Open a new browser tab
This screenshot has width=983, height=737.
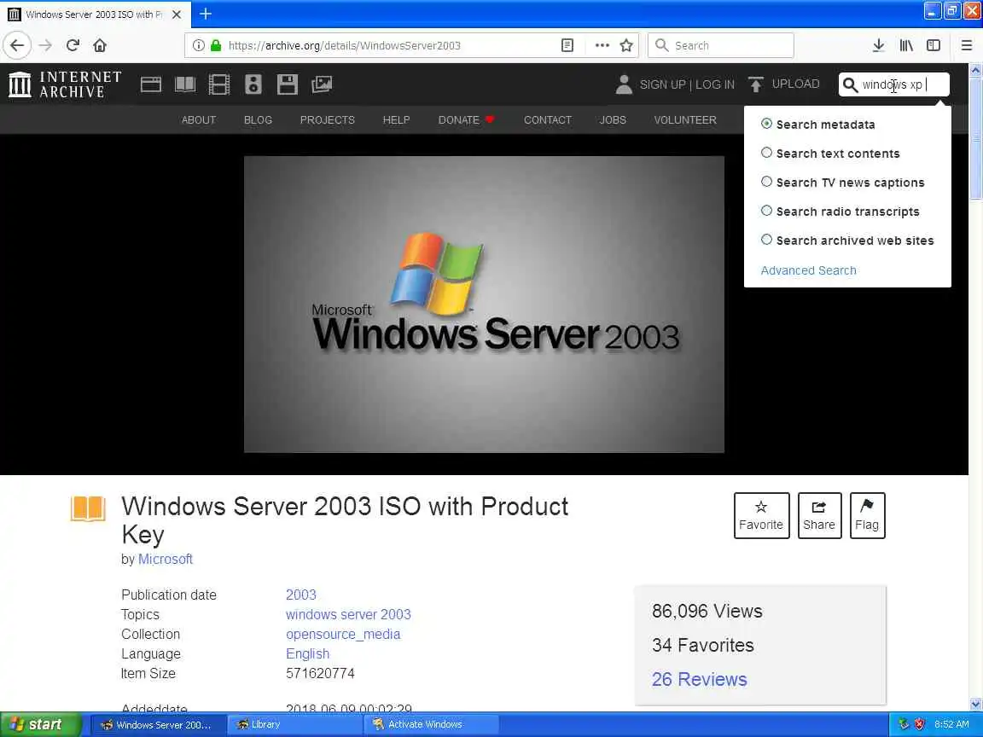(x=206, y=14)
